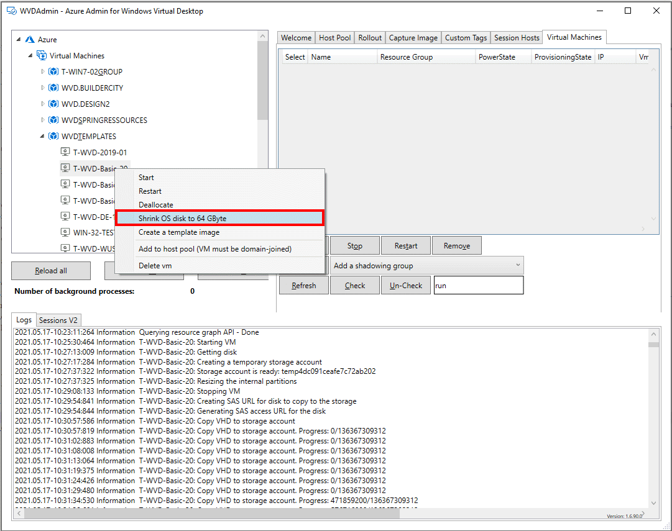Click the 'Getting disk' log line
672x531 pixels.
(126, 352)
